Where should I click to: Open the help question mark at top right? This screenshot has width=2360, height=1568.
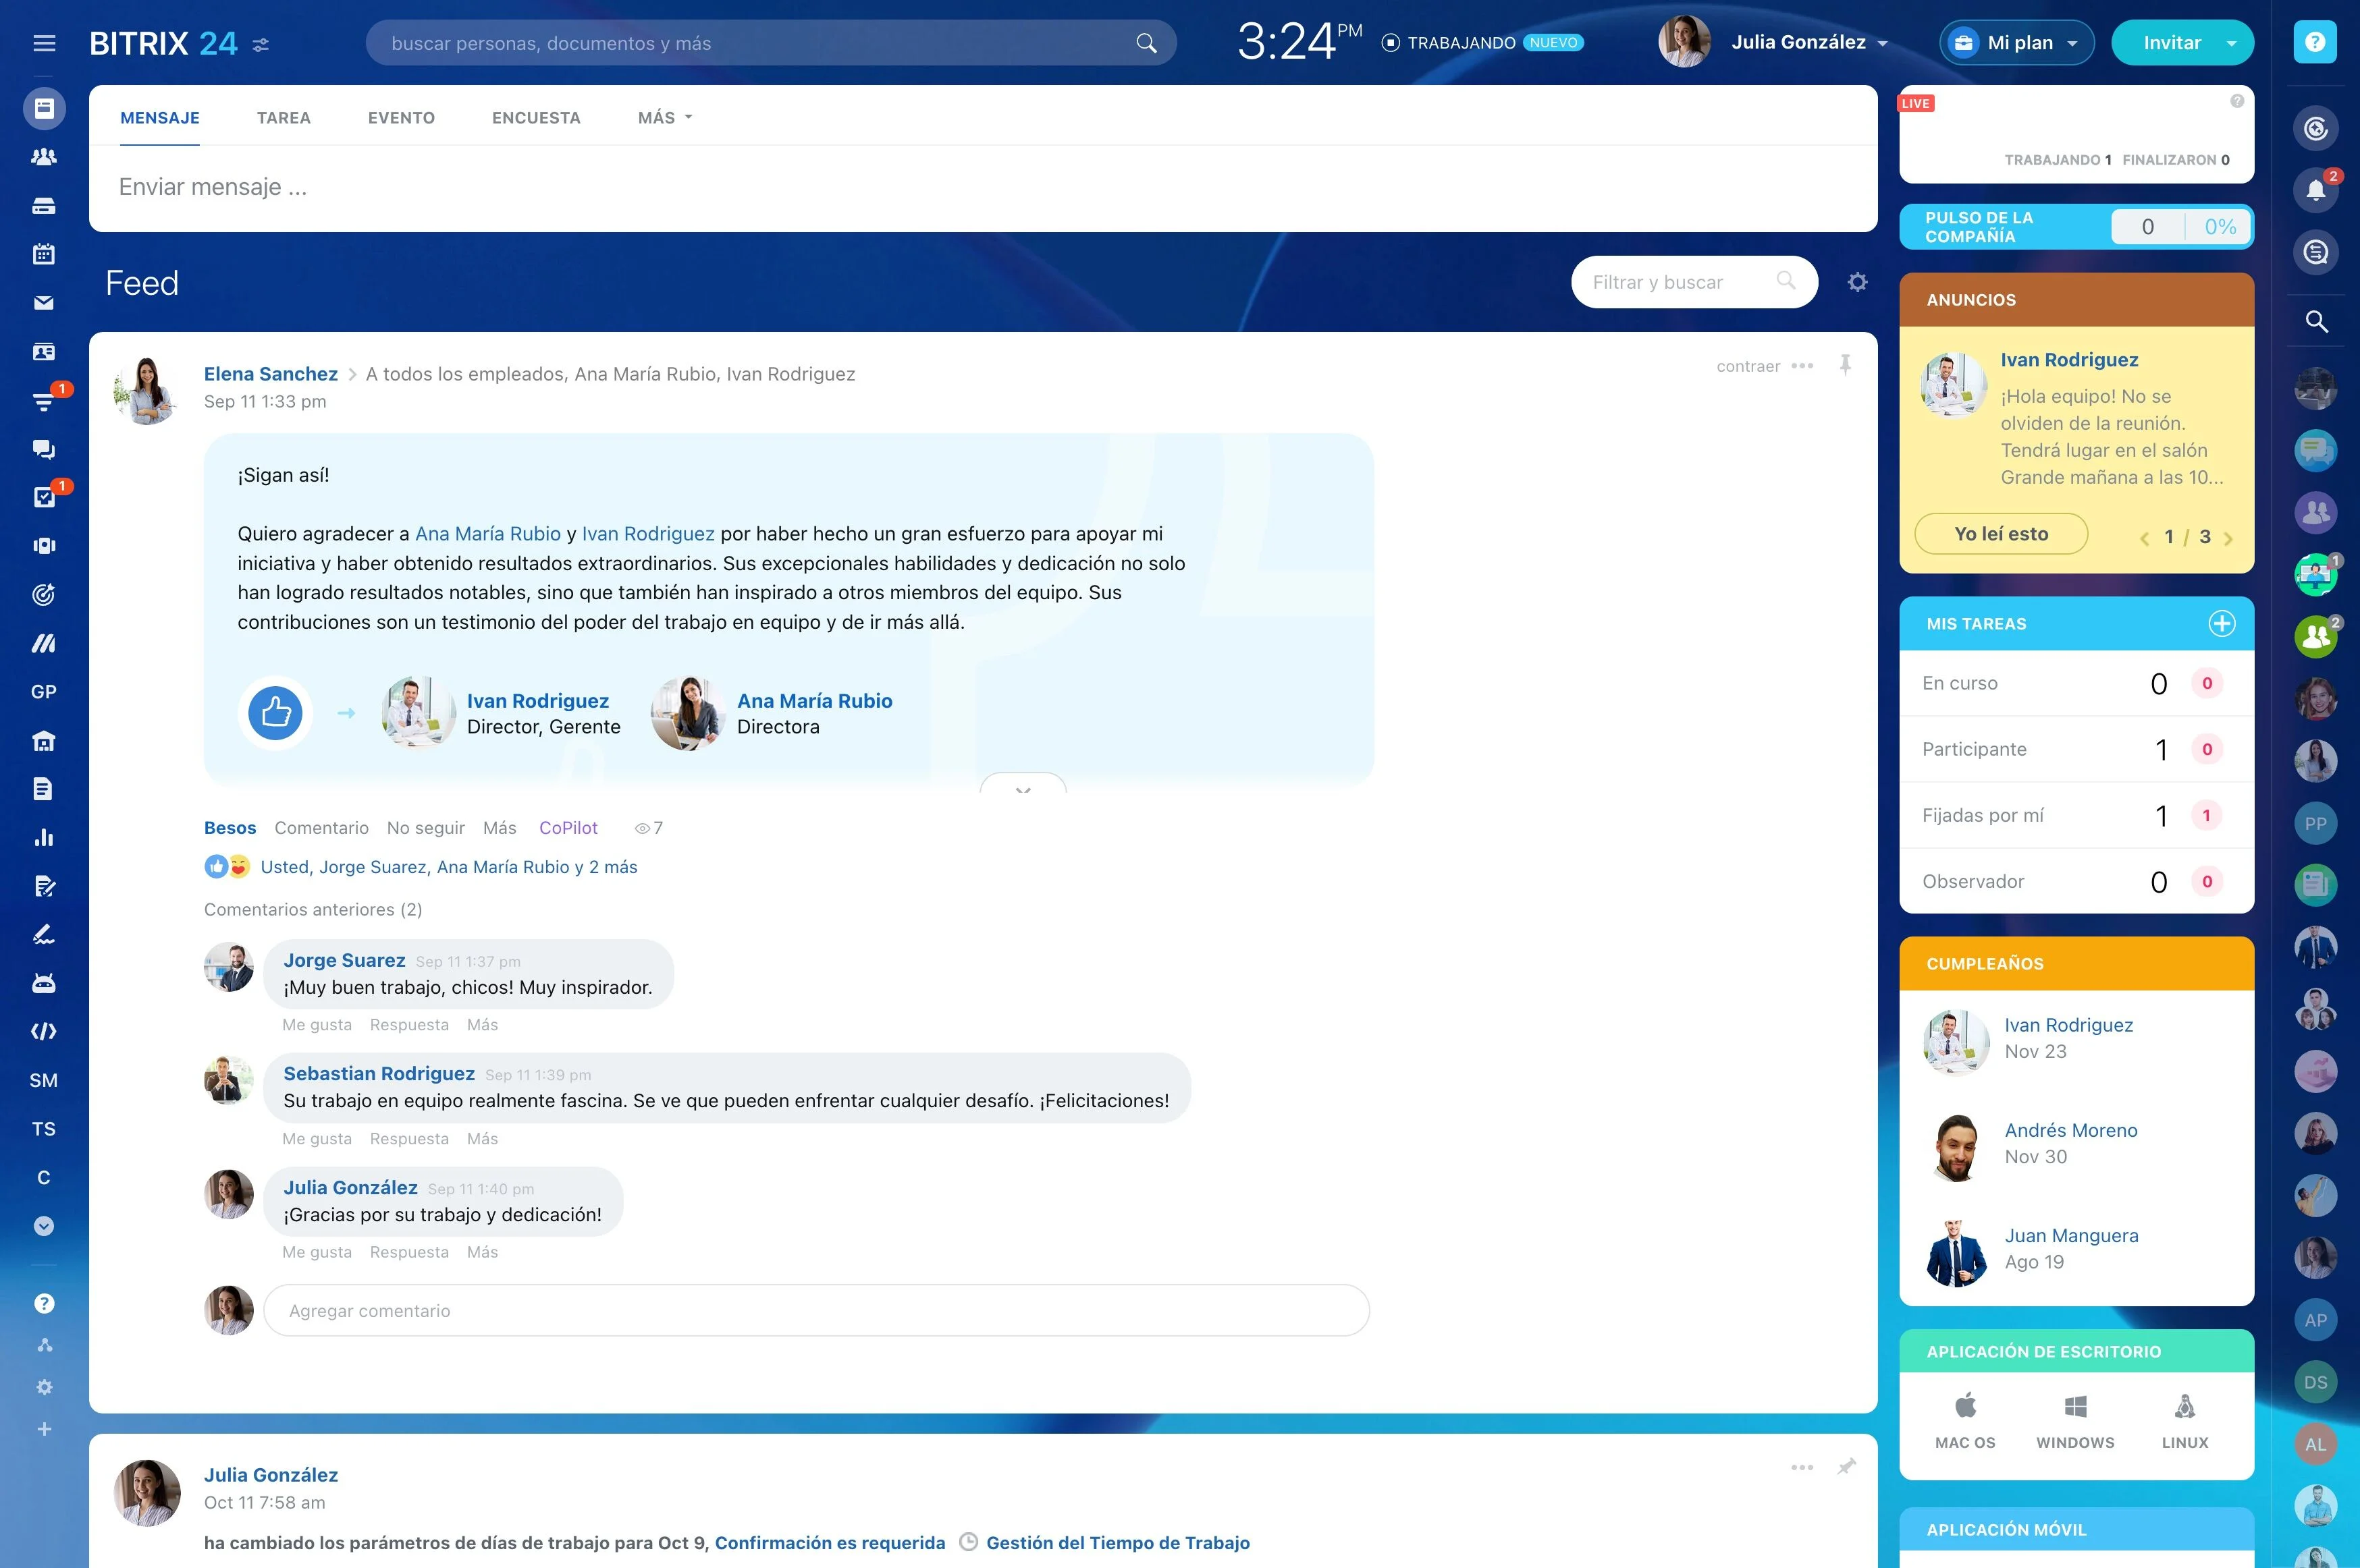[x=2315, y=42]
